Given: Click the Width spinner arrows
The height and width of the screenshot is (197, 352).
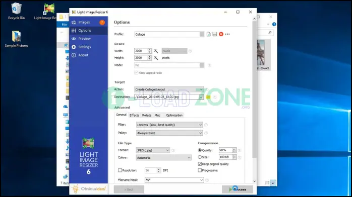Looking at the screenshot, I should [x=149, y=51].
